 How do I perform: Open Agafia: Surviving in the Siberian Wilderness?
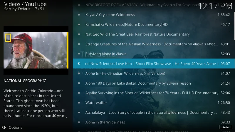tap(154, 93)
